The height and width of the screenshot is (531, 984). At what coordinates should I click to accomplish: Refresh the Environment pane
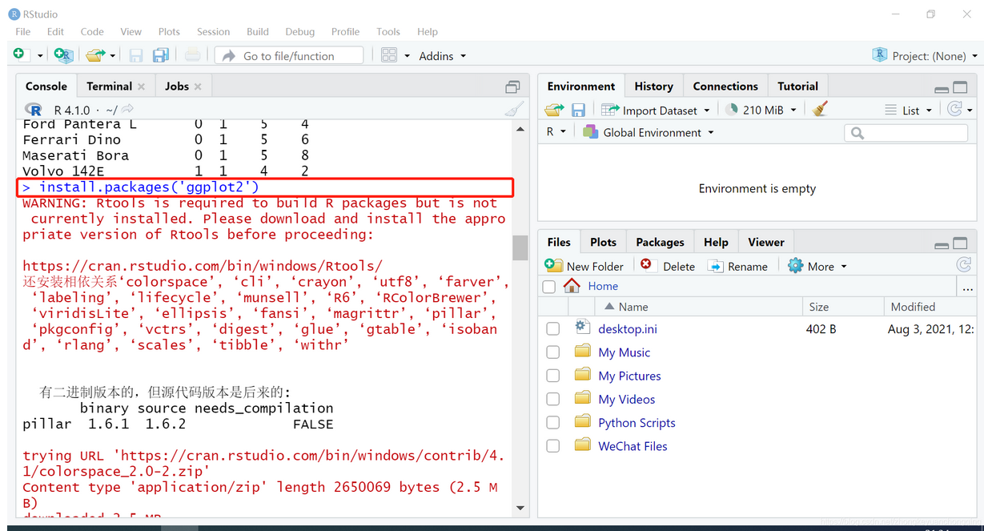pyautogui.click(x=954, y=110)
